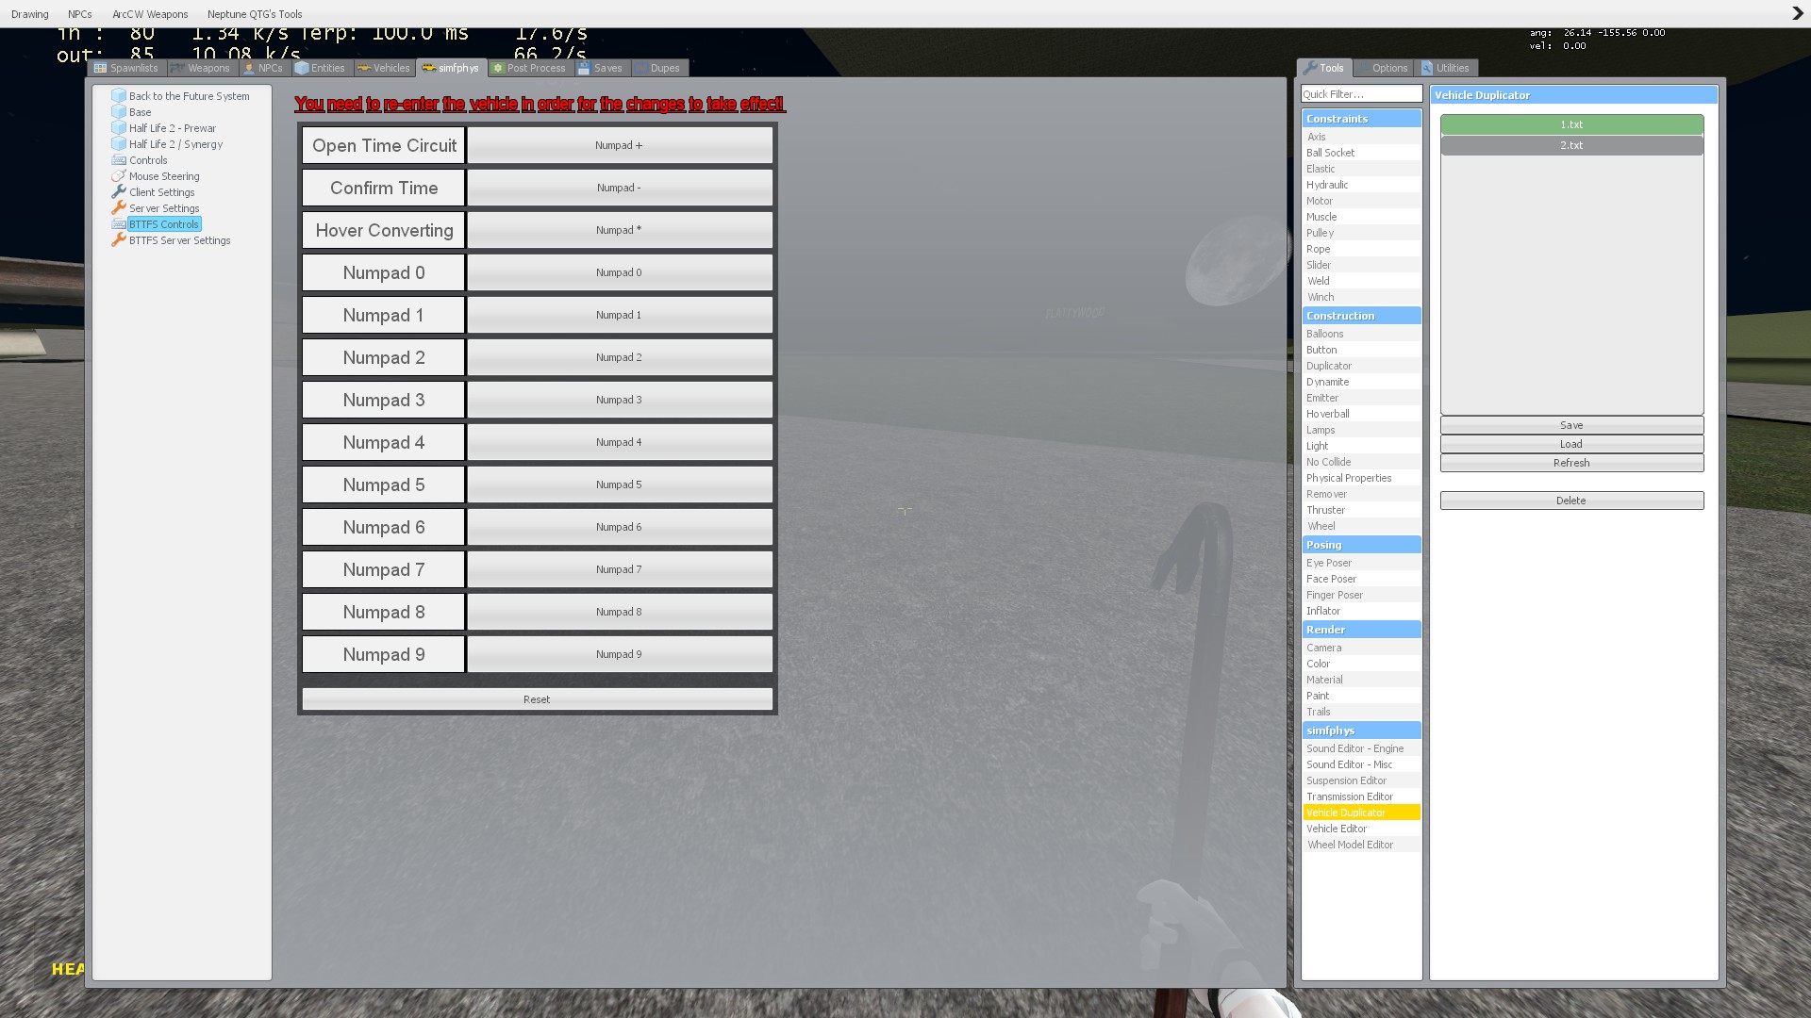Click the Spawnlists tab grid icon

click(x=101, y=68)
